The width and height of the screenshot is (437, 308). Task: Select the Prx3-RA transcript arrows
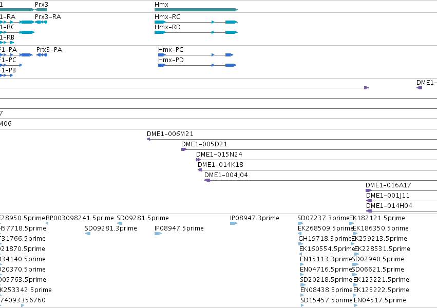[41, 22]
